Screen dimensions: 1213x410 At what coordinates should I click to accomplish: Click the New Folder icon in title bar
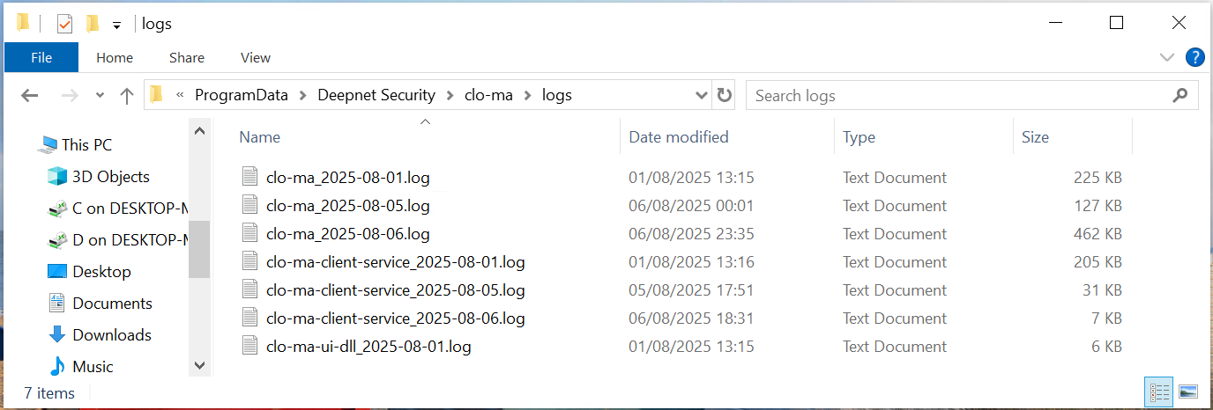pos(92,24)
